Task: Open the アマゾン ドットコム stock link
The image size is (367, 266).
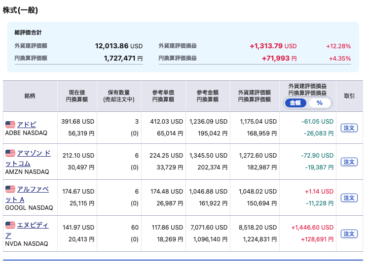Action: click(28, 158)
